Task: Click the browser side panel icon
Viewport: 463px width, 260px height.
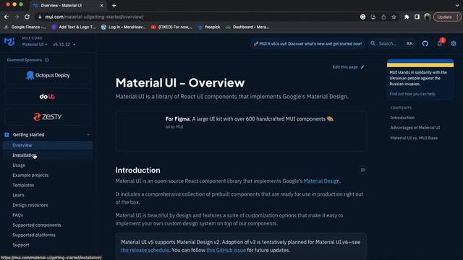Action: [417, 17]
